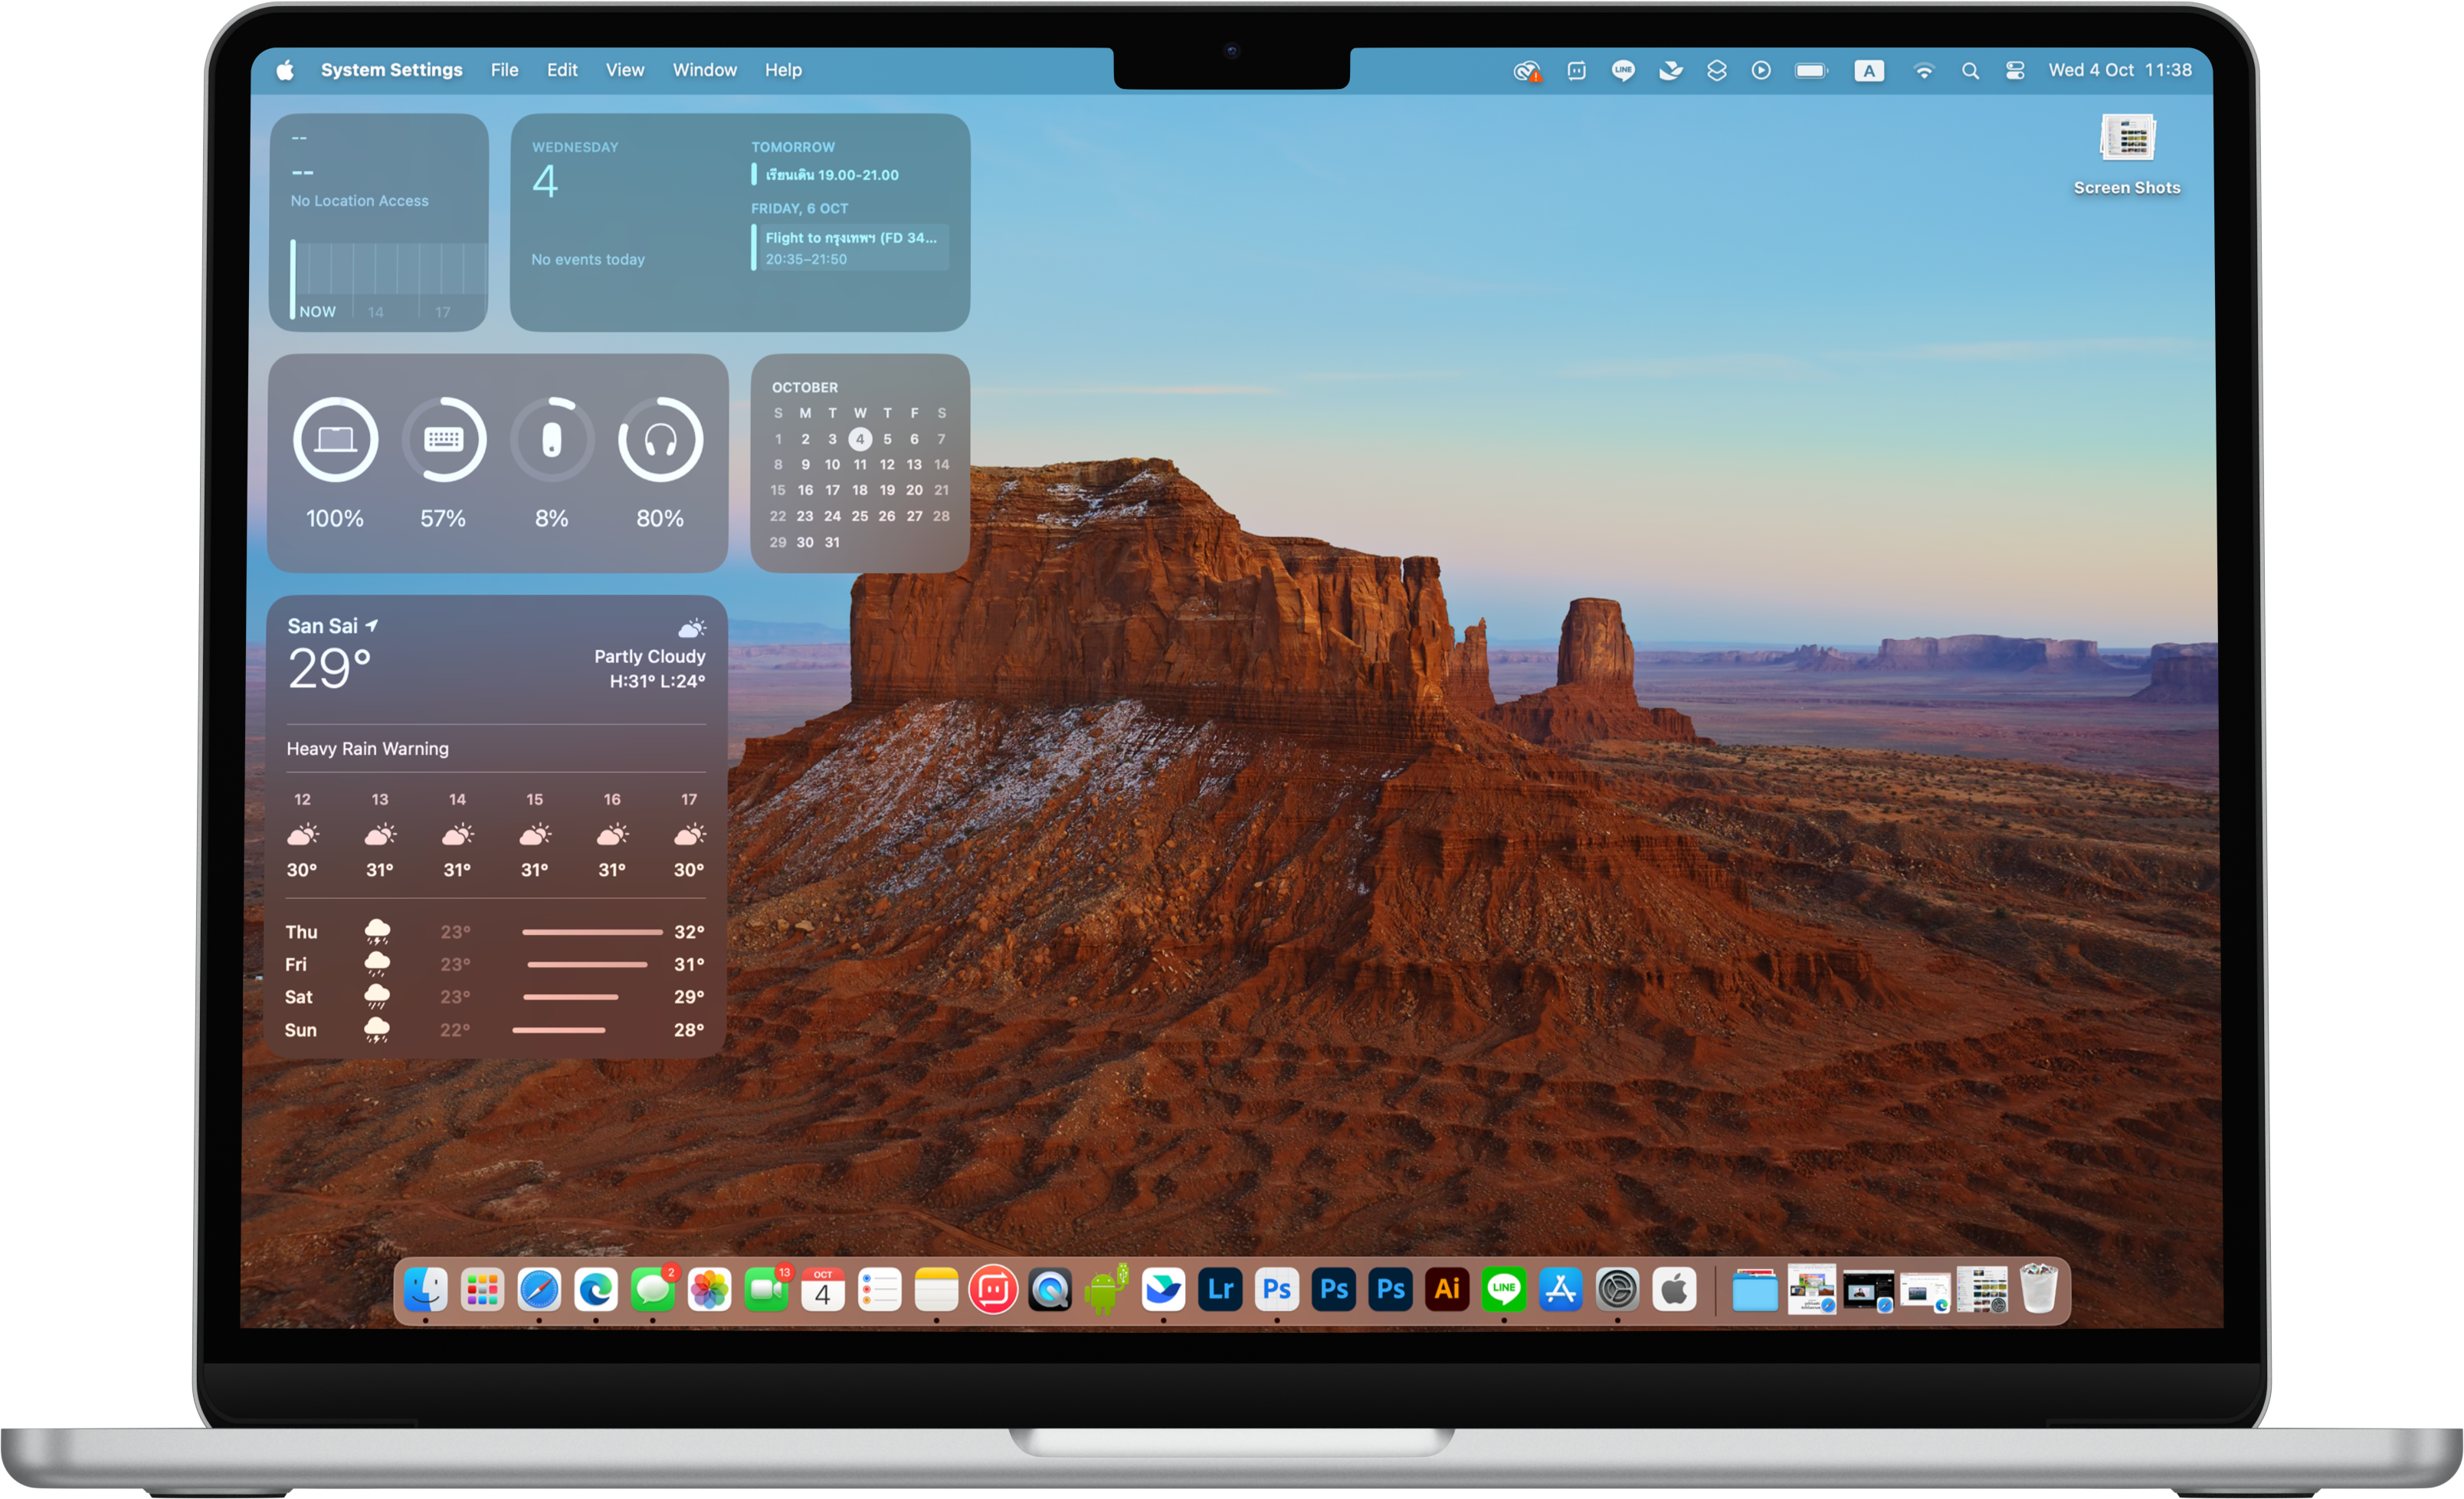This screenshot has height=1499, width=2464.
Task: Click the Android File Transfer dock icon
Action: pos(1106,1290)
